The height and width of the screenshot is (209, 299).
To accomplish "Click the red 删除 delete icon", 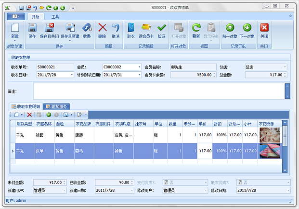I will coord(102,30).
